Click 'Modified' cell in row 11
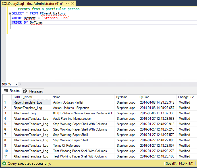Viewport: 197px width, 168px height. [x=187, y=156]
